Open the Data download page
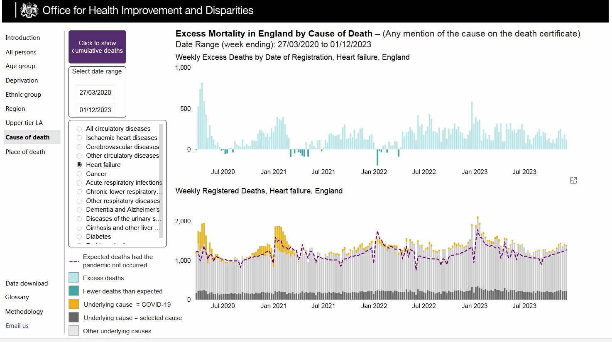Viewport: 612px width, 342px height. 27,283
